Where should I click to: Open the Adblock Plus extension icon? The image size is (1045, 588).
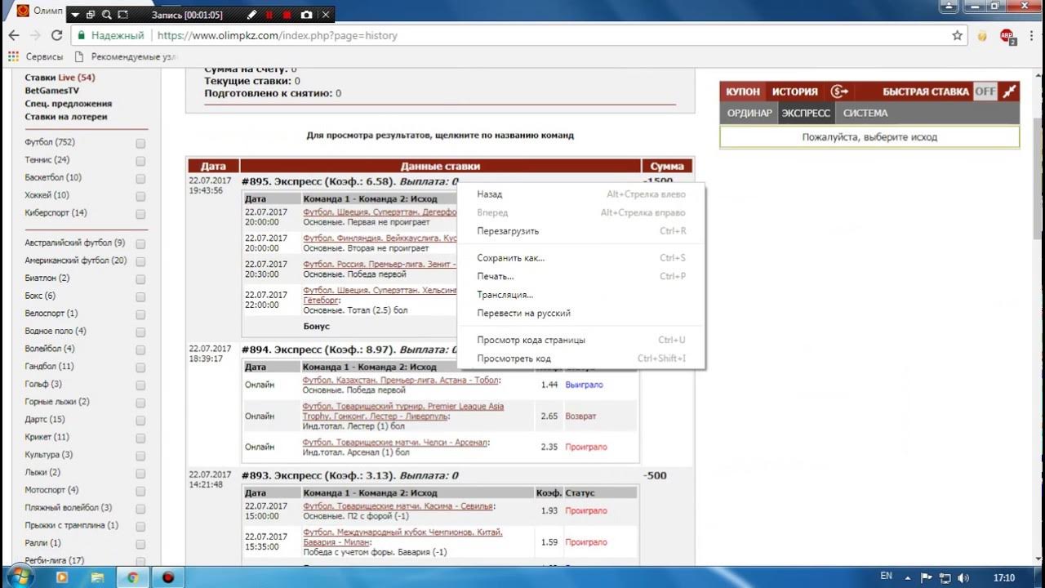pos(1007,36)
